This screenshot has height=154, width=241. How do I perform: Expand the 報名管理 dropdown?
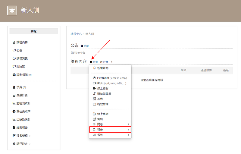click(x=21, y=136)
